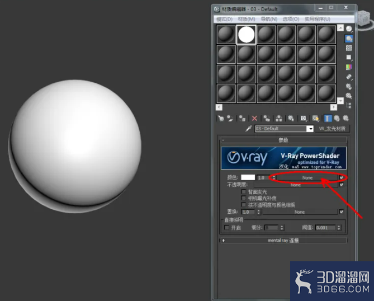Click the 置换 map None button

click(x=300, y=212)
